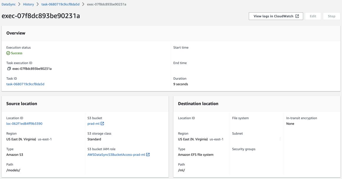
Task: Open external link icon next to prad-ml
Action: [102, 124]
